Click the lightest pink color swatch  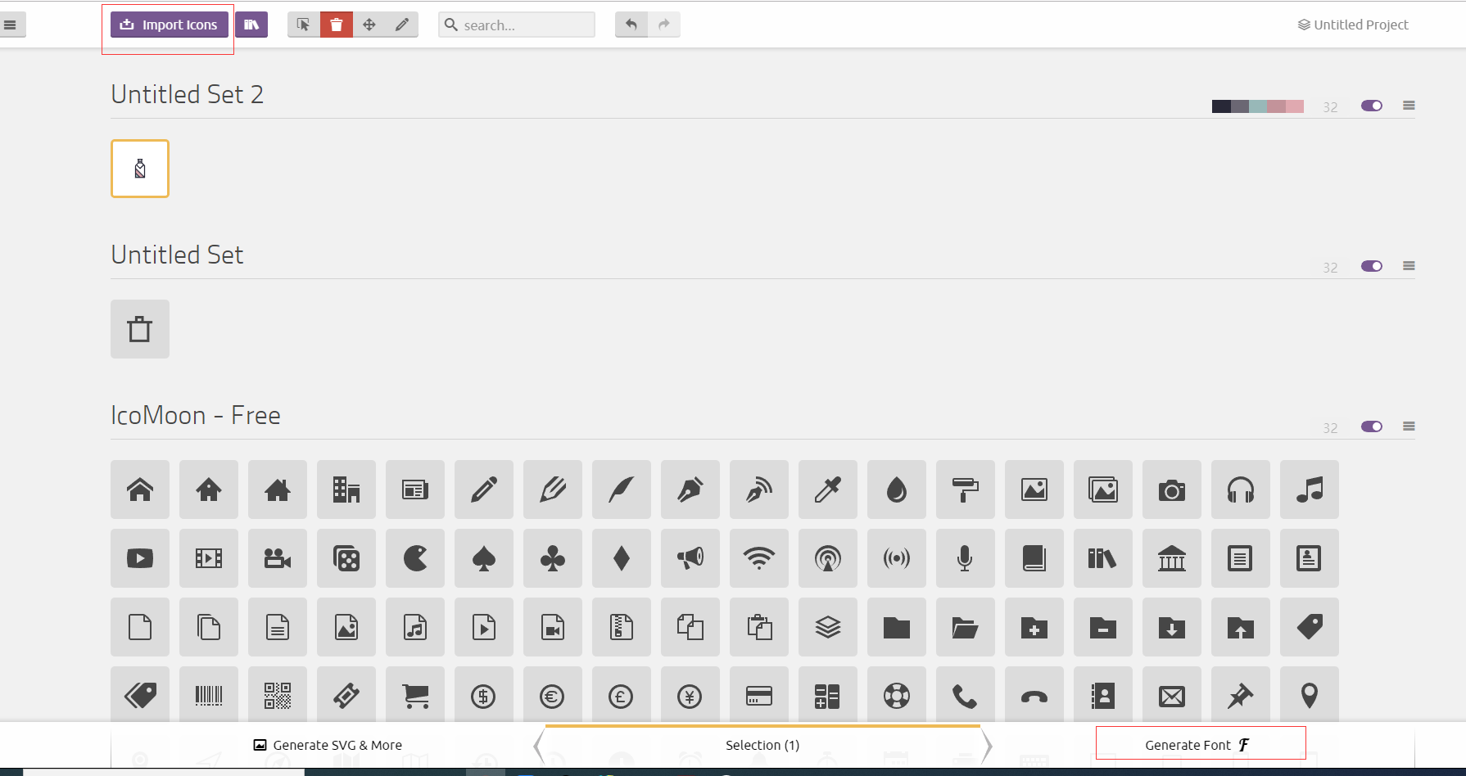tap(1295, 106)
